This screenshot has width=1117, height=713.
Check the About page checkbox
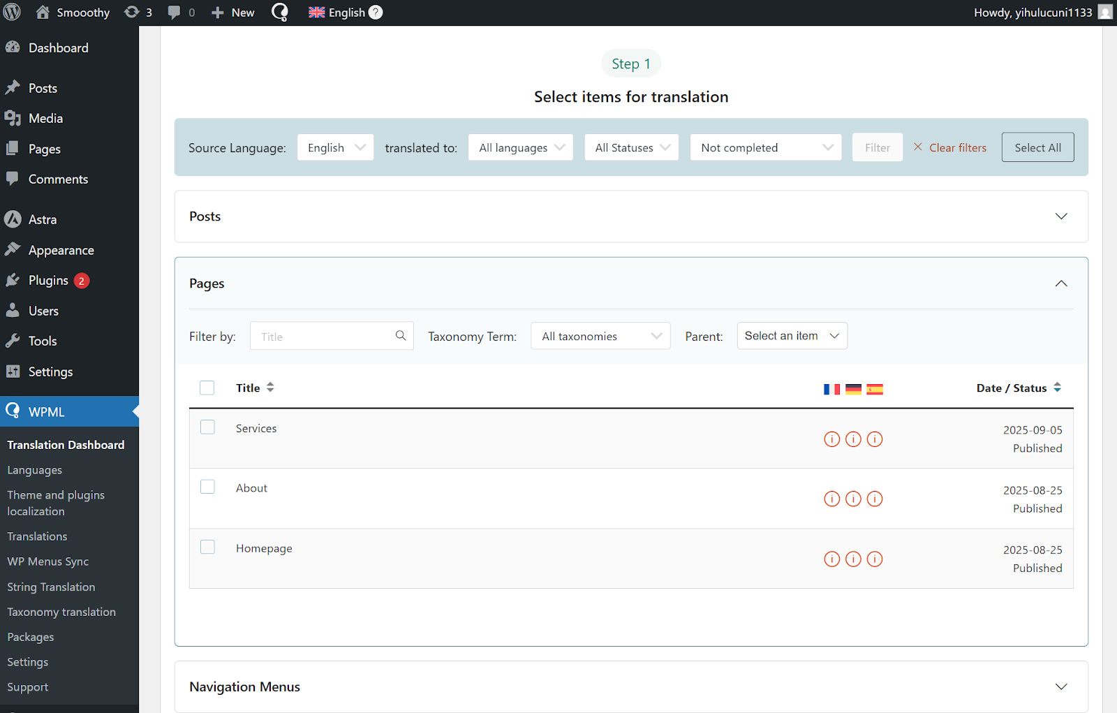pyautogui.click(x=207, y=486)
